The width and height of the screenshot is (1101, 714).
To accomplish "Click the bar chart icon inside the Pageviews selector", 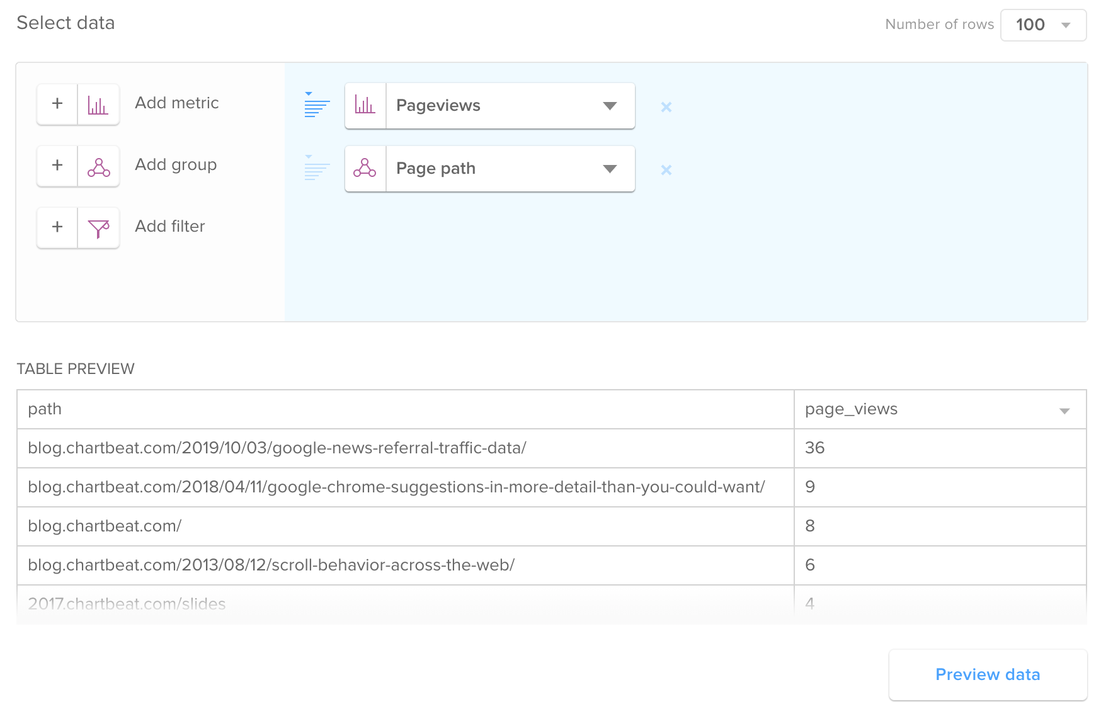I will (x=365, y=105).
